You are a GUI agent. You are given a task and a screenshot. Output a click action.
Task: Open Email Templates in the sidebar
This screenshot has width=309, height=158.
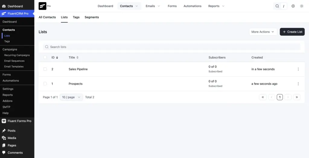coord(14,67)
